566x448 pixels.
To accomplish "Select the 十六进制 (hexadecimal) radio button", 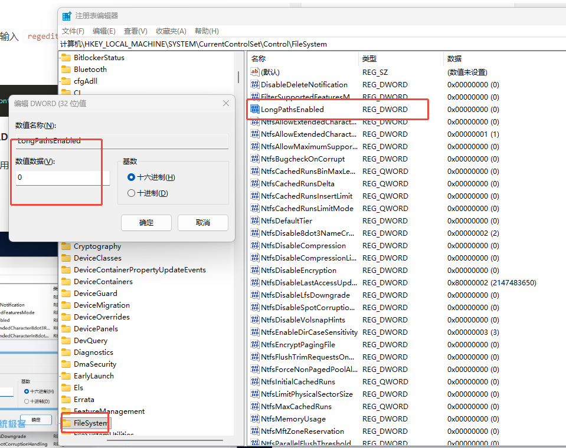I will click(132, 177).
